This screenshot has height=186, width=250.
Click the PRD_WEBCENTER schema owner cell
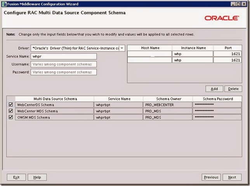click(168, 105)
